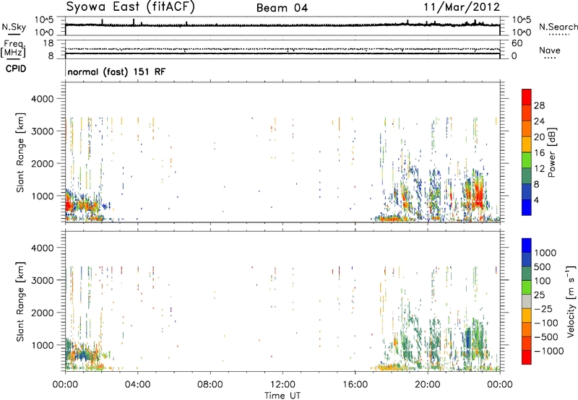Click the 'CPID' row label
Image resolution: width=578 pixels, height=400 pixels.
click(16, 69)
